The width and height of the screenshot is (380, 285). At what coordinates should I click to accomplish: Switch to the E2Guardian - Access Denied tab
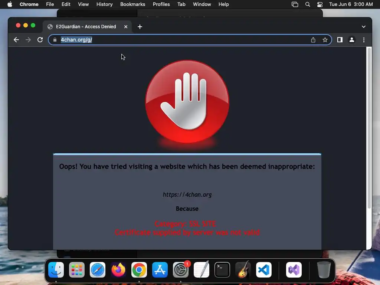coord(87,27)
